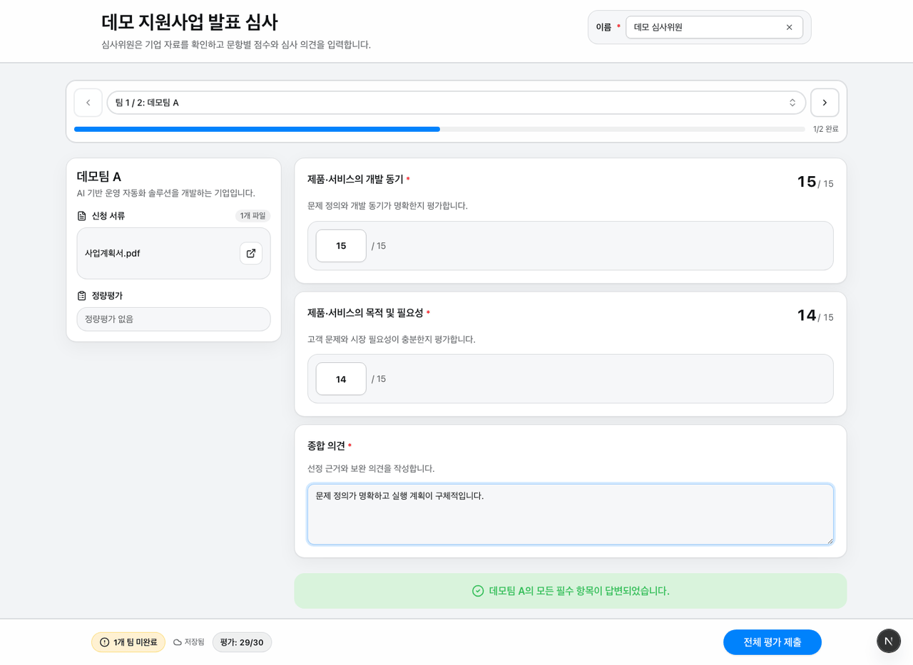Click the cloud 저장됨 status icon
Screen dimensions: 913x665
[178, 642]
